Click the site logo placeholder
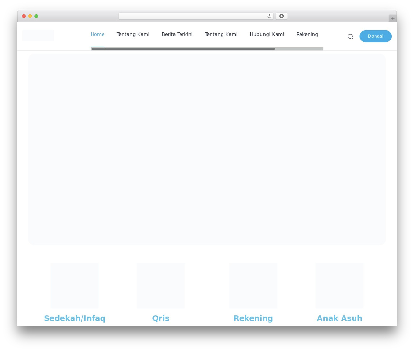414x351 pixels. 38,36
